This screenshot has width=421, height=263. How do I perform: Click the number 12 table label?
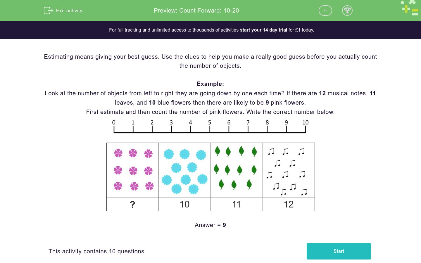(289, 204)
